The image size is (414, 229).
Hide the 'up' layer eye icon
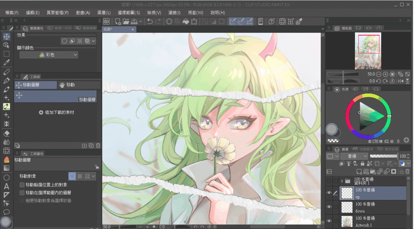pos(329,193)
